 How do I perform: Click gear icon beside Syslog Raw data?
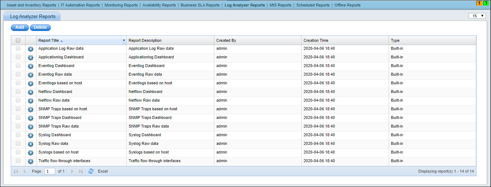tap(31, 144)
